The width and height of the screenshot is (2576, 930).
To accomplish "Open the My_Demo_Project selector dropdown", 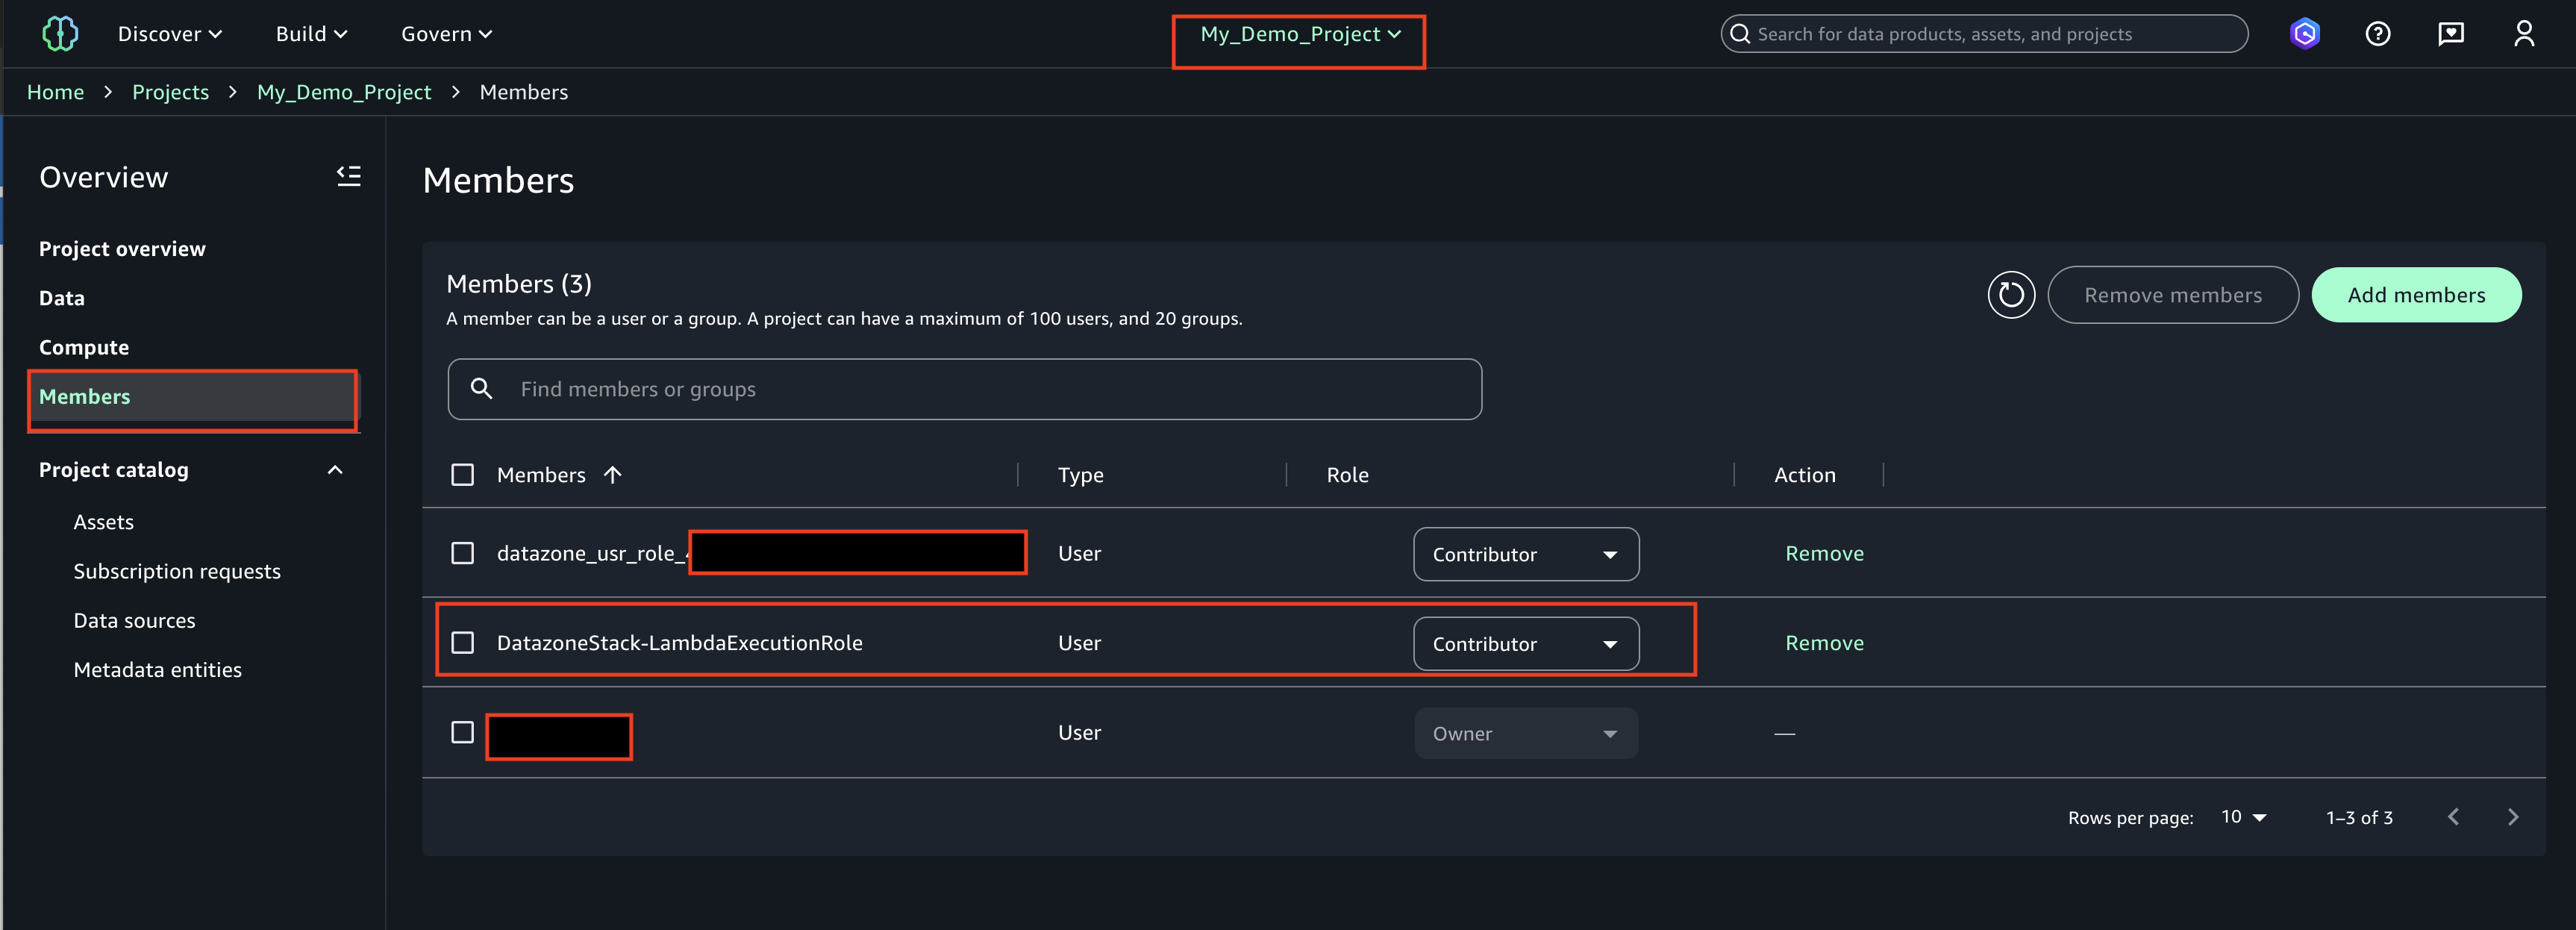I will click(x=1299, y=34).
